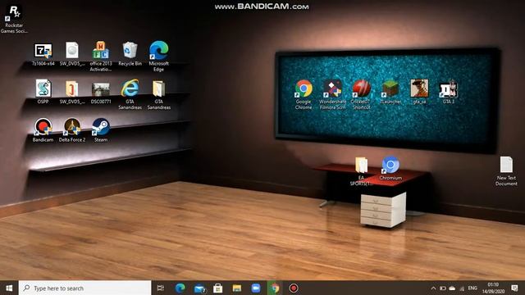Select the DSC00771 photo thumbnail

(101, 93)
